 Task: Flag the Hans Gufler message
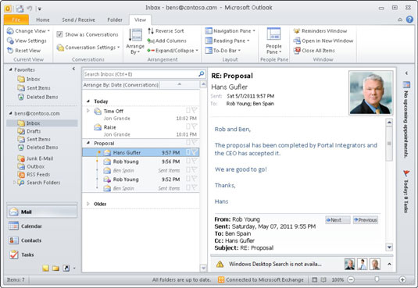(x=195, y=152)
